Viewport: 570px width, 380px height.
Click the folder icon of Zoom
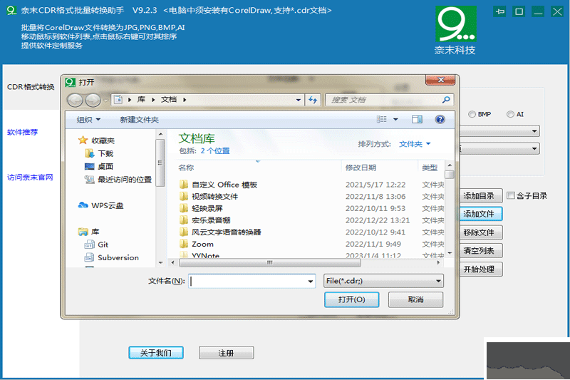(x=184, y=244)
